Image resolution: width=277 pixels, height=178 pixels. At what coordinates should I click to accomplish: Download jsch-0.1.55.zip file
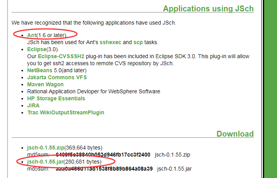tap(46, 148)
